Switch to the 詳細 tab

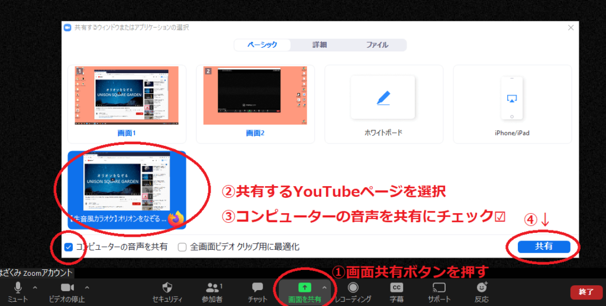click(319, 45)
